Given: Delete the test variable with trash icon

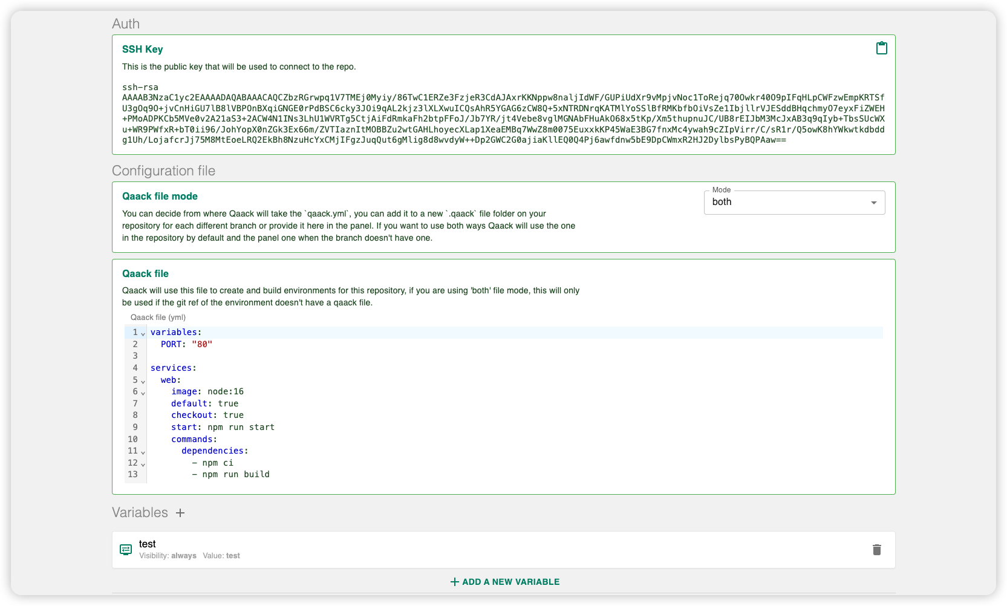Looking at the screenshot, I should (876, 550).
